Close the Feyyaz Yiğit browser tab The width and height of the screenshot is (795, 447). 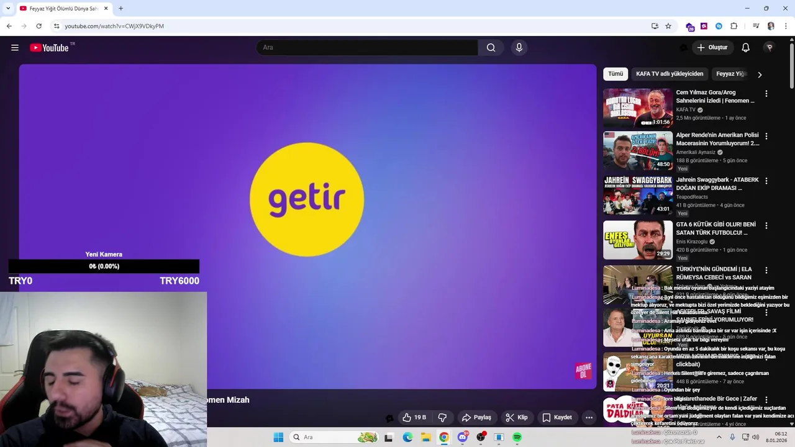[106, 9]
